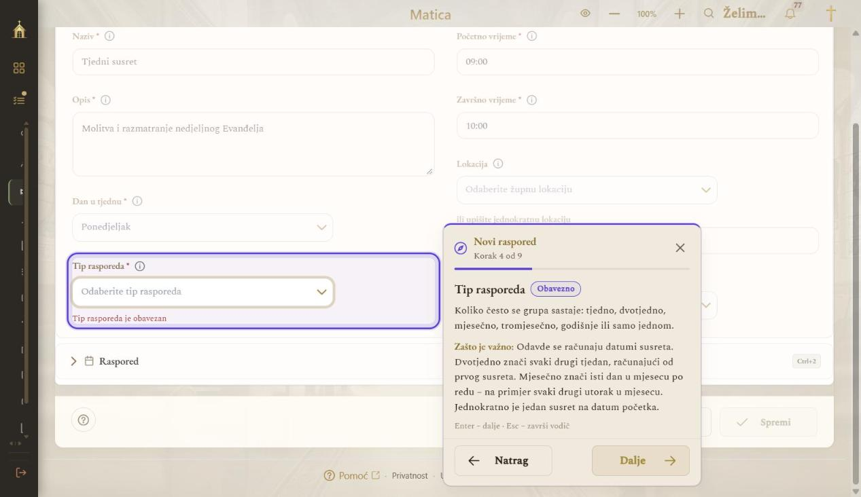Click the Početno vrijeme field showing 09:00
The height and width of the screenshot is (497, 861).
[x=637, y=62]
